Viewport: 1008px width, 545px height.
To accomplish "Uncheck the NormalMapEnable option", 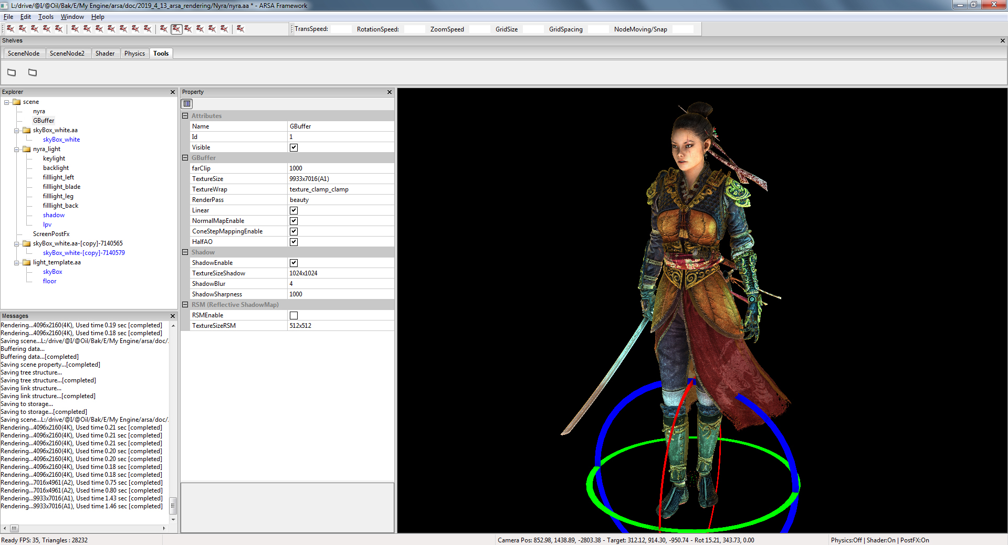I will tap(293, 221).
